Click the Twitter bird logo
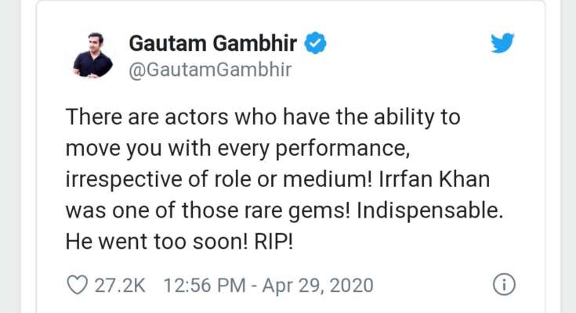 coord(502,43)
